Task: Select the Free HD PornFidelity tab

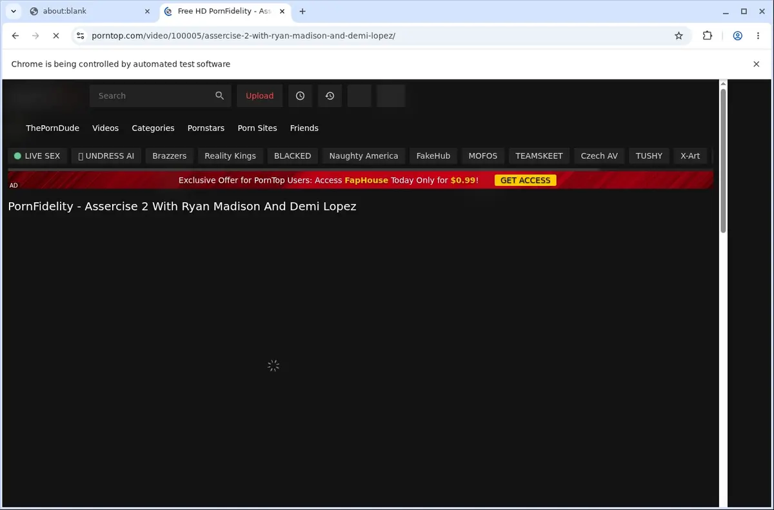Action: pos(224,11)
